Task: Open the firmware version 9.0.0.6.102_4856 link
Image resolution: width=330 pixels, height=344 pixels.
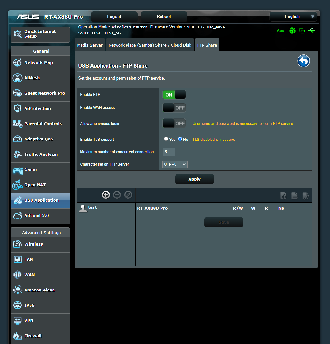Action: 206,27
